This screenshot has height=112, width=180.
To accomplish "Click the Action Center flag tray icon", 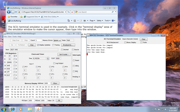I will click(x=156, y=109).
